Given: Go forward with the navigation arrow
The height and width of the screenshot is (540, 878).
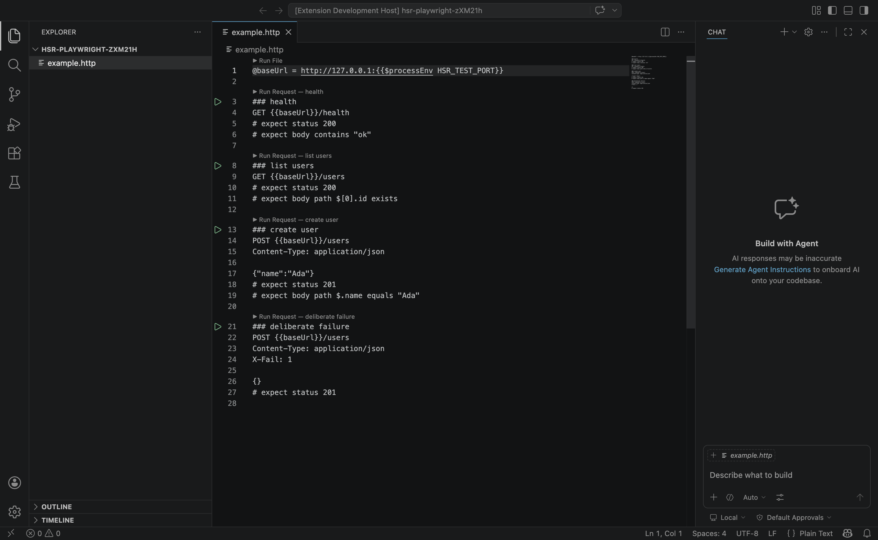Looking at the screenshot, I should pyautogui.click(x=279, y=11).
